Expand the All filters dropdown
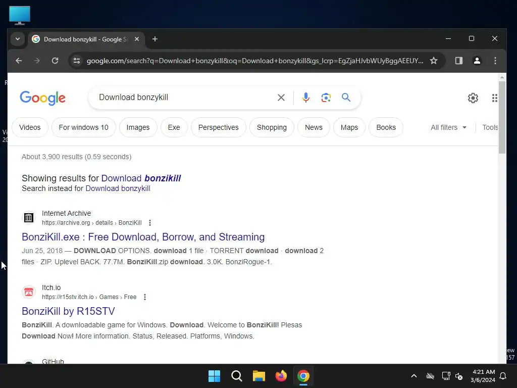Image resolution: width=517 pixels, height=388 pixels. tap(448, 127)
